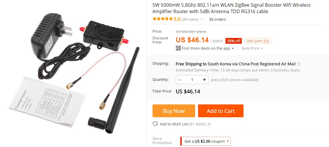
Task: Click the heart wish list icon
Action: (155, 124)
